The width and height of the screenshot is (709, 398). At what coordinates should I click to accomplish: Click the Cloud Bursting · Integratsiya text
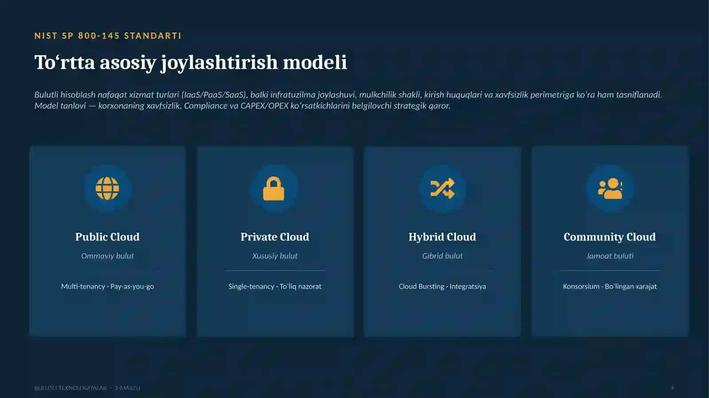[442, 286]
